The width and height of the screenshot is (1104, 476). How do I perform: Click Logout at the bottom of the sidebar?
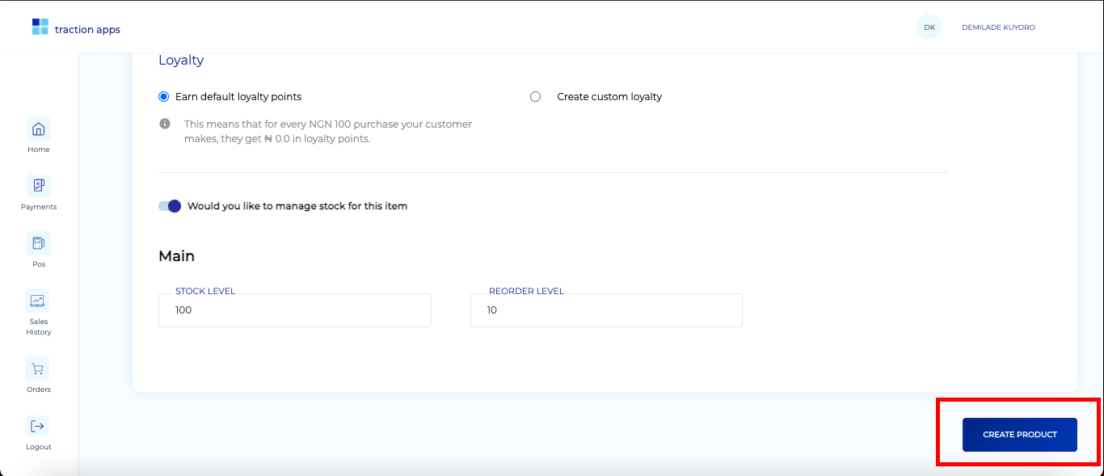click(x=37, y=426)
